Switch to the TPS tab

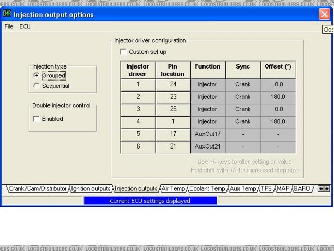coord(266,189)
